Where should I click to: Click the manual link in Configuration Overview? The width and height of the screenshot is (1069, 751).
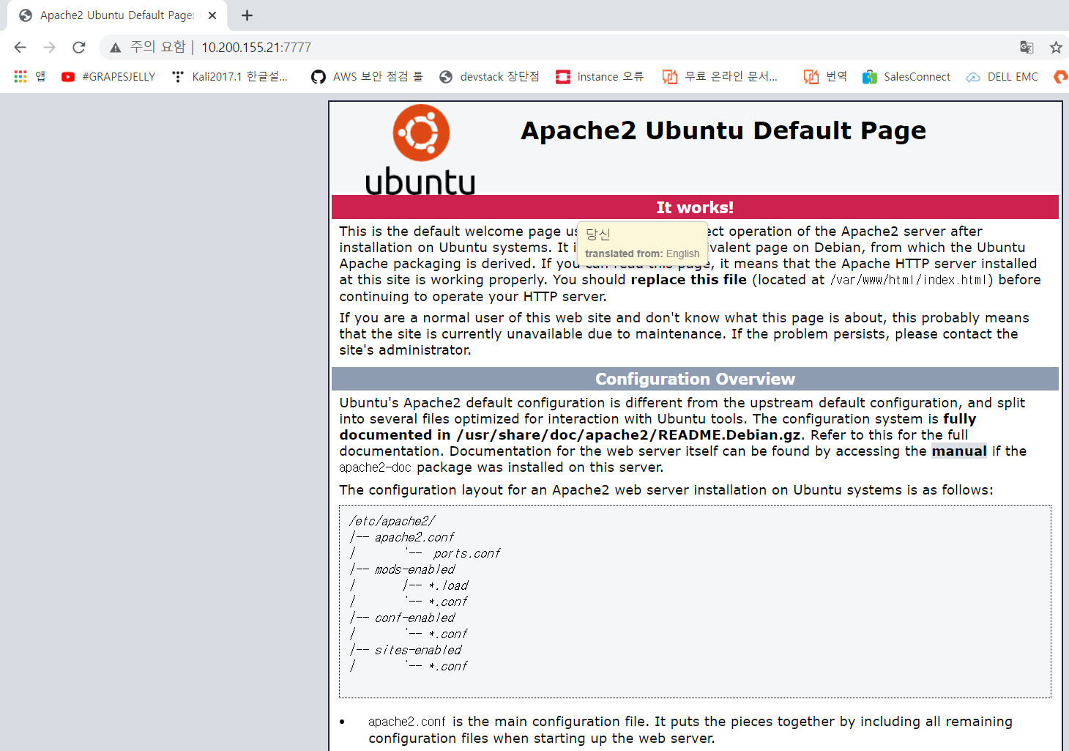[959, 451]
